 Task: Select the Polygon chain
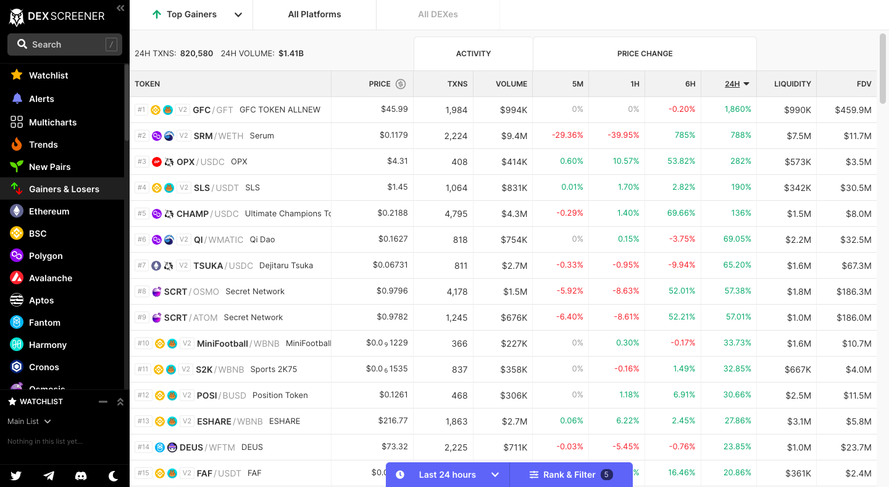coord(62,256)
